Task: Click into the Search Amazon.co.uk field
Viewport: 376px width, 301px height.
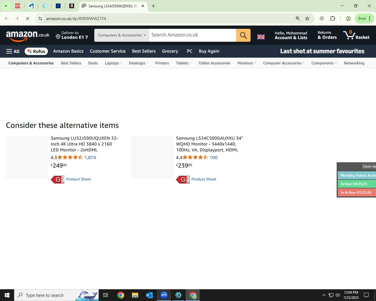Action: click(192, 35)
